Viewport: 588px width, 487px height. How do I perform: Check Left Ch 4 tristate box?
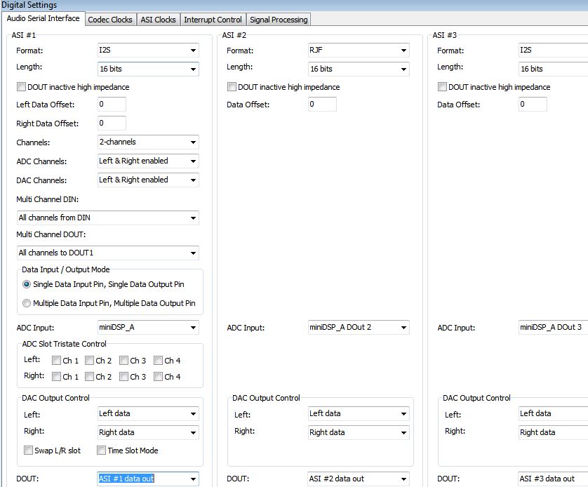159,360
